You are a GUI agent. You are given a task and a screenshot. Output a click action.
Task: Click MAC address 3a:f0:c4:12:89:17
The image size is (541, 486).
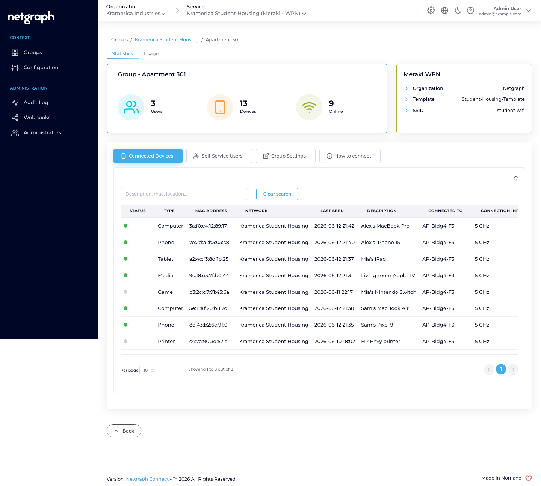[208, 226]
